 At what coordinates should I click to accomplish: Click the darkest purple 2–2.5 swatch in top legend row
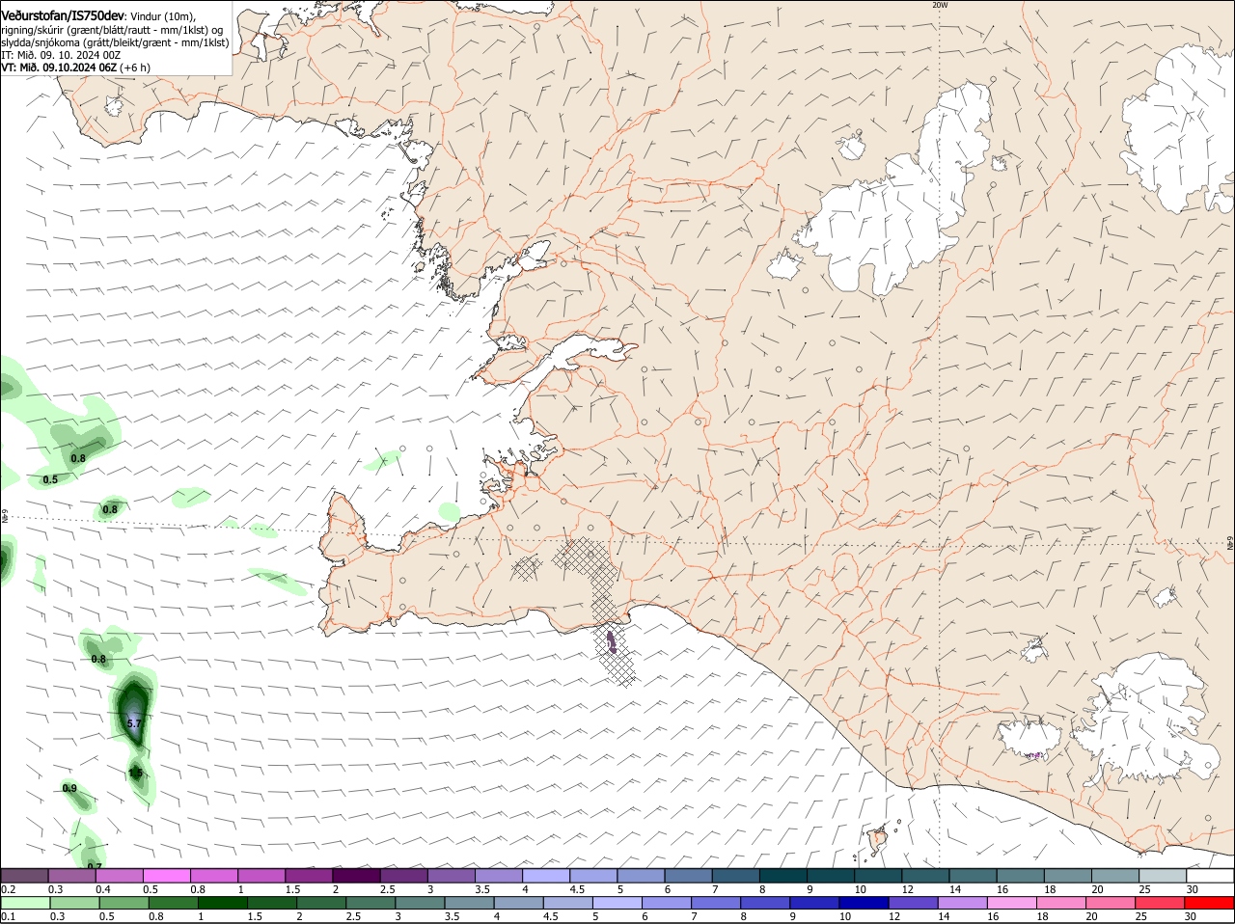pyautogui.click(x=356, y=876)
